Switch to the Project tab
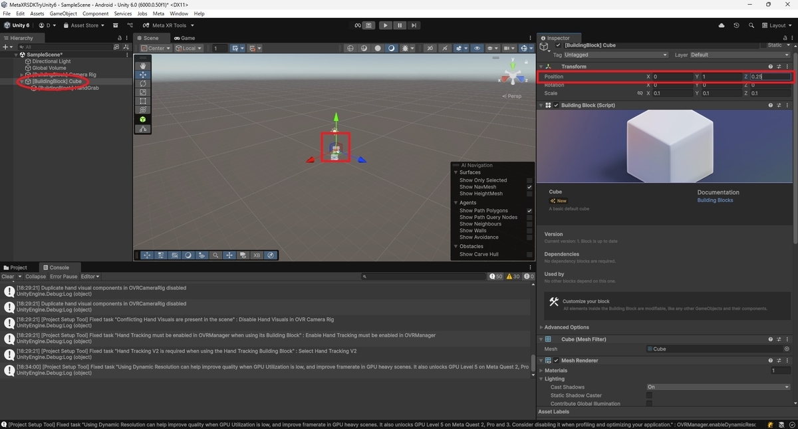Viewport: 798px width, 429px height. click(15, 267)
